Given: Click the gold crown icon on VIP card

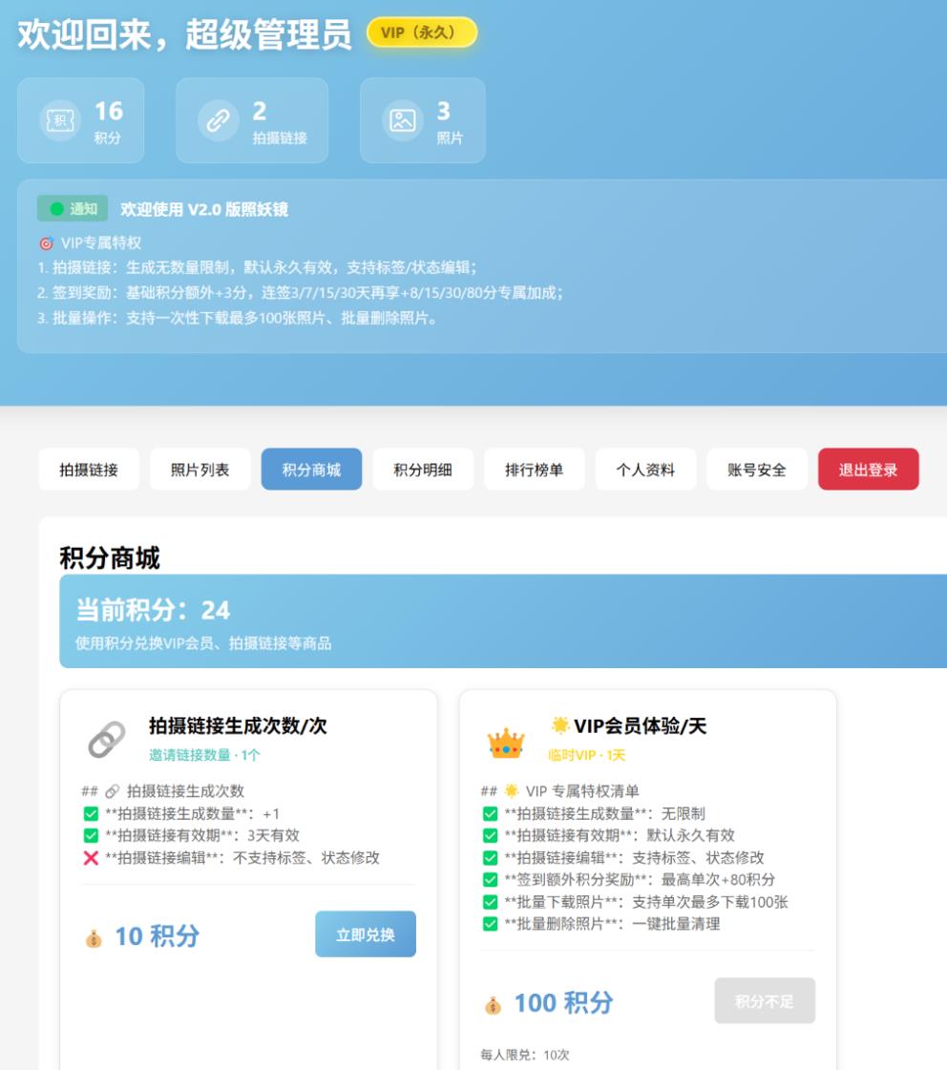Looking at the screenshot, I should pyautogui.click(x=506, y=743).
